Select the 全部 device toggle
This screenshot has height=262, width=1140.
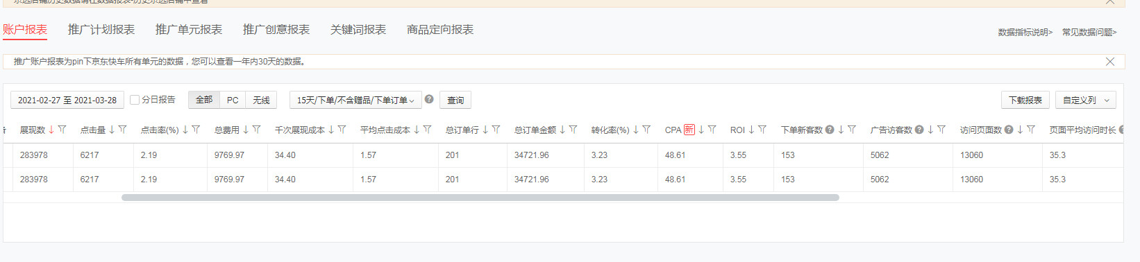(x=204, y=100)
